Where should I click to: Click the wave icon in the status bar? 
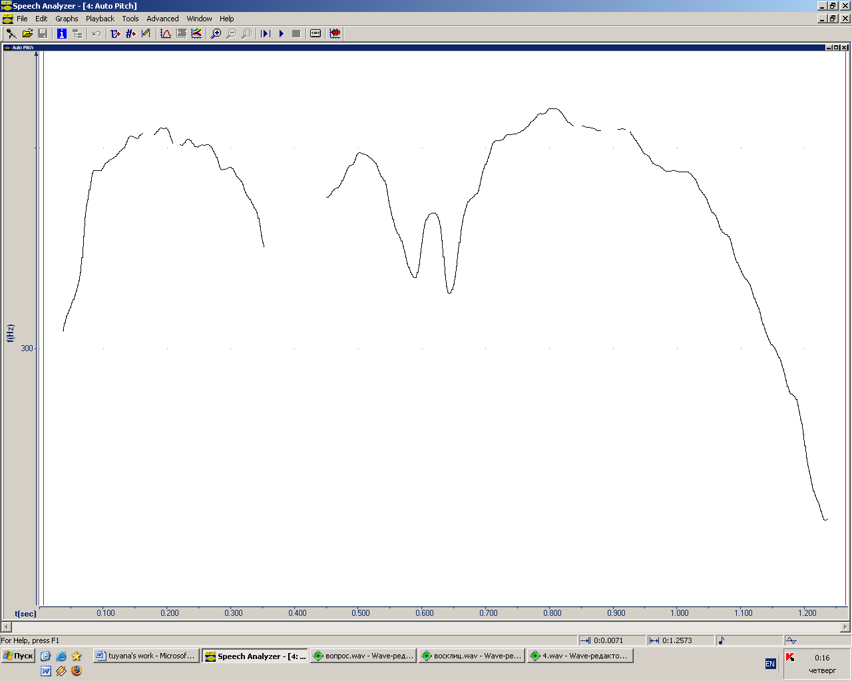(791, 640)
